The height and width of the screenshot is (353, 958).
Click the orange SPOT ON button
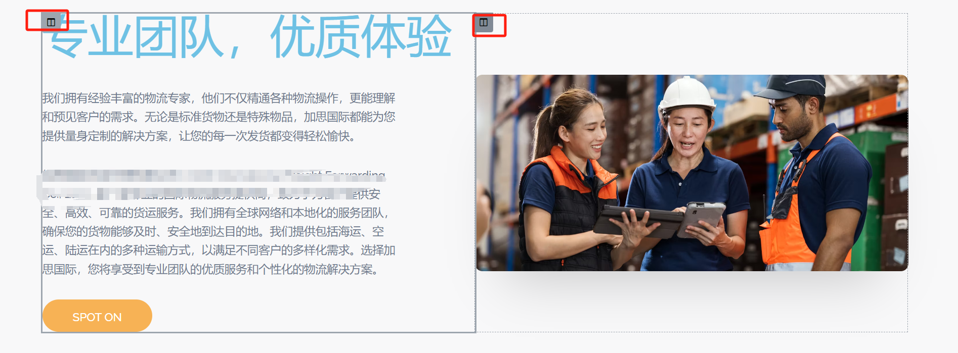[97, 316]
